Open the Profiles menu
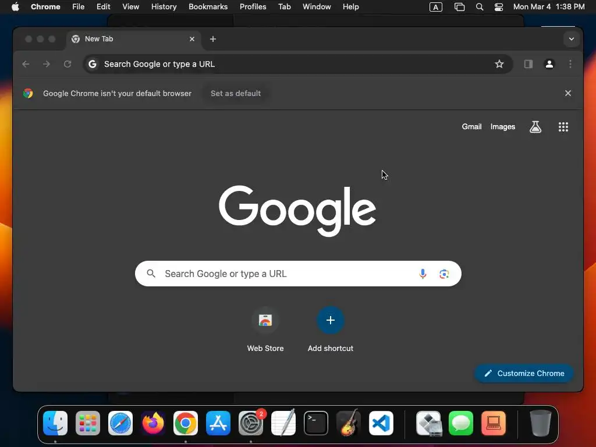Screen dimensions: 596x447 click(253, 7)
